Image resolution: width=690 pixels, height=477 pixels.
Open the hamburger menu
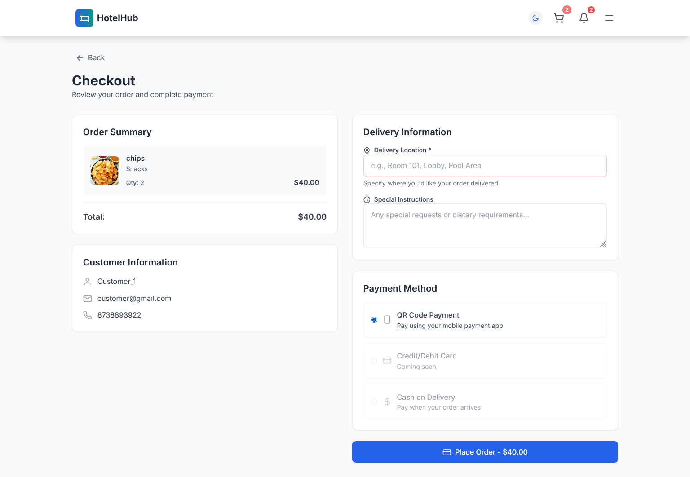pyautogui.click(x=609, y=18)
